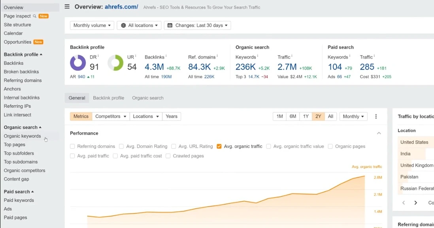Open Locations dropdown in chart toolbar

click(146, 116)
